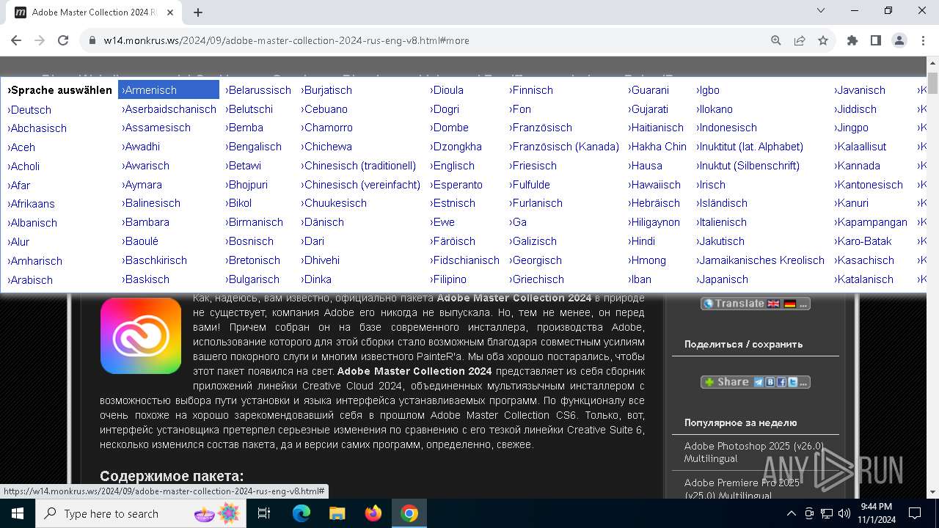This screenshot has width=939, height=528.
Task: Open the notification center icon
Action: (x=915, y=513)
